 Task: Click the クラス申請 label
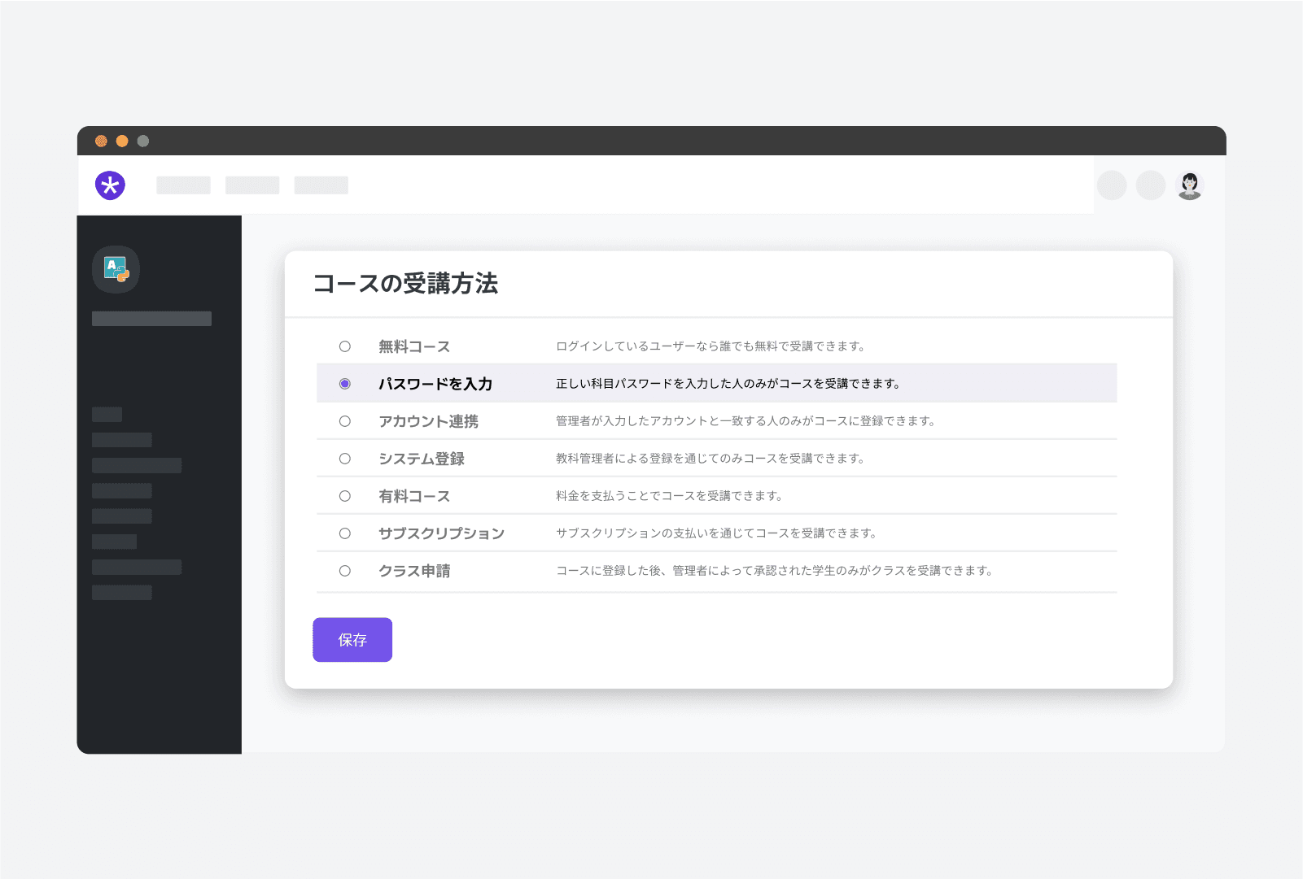point(414,571)
